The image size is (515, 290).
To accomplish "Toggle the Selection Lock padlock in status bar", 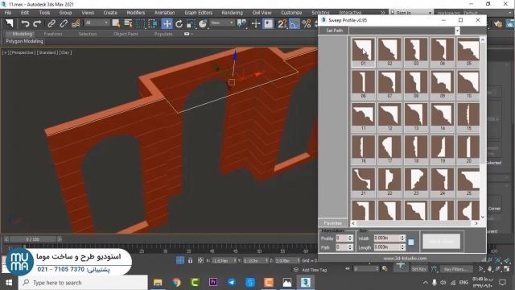I will point(190,260).
